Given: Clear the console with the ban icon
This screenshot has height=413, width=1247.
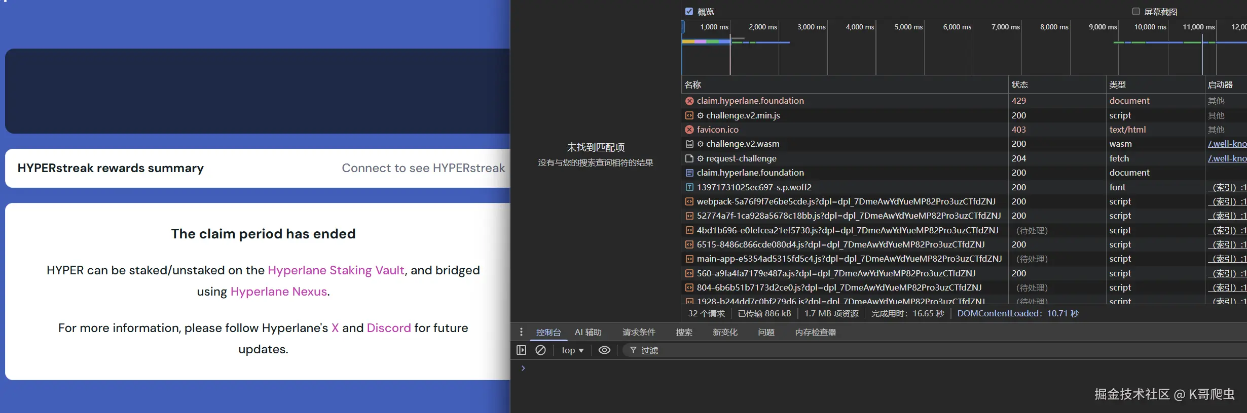Looking at the screenshot, I should click(540, 350).
